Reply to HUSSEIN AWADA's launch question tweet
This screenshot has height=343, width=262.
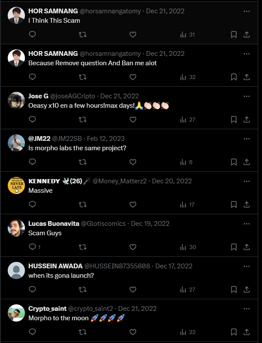(32, 289)
